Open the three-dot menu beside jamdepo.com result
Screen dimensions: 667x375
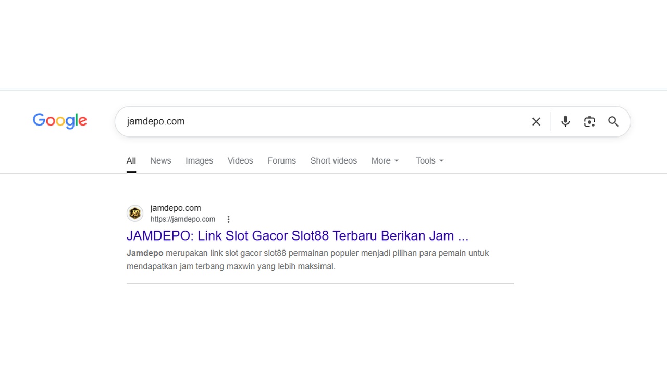click(228, 219)
